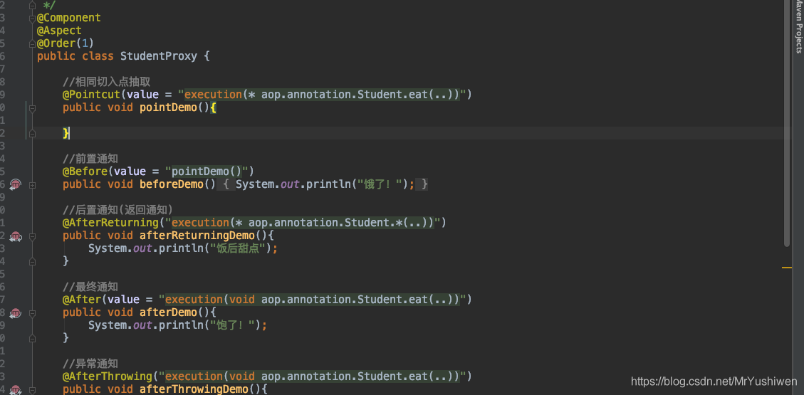
Task: Jump to the yellow warning marker in the error stripe
Action: (x=787, y=268)
